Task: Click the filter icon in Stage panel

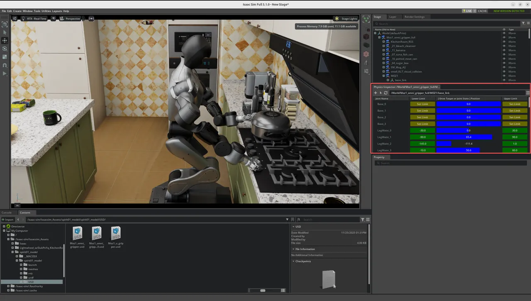Action: pos(523,24)
